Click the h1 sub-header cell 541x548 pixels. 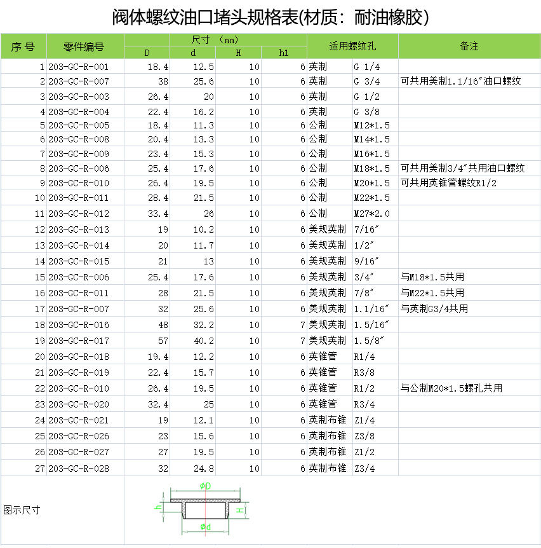[x=284, y=53]
